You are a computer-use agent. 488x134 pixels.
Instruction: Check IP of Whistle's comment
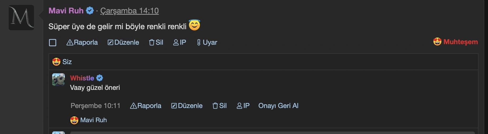[x=243, y=106]
